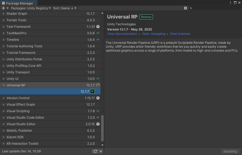Click the installed checkmark beside TextMeshPro
242x155 pixels.
98,33
